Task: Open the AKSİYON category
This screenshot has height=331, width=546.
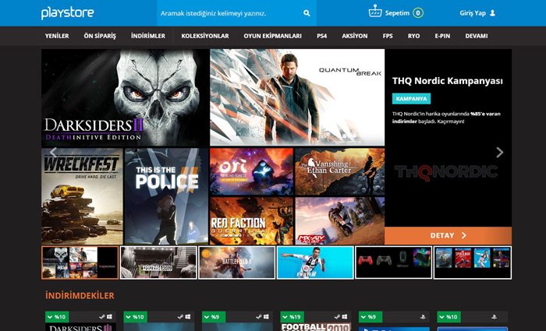Action: point(354,36)
